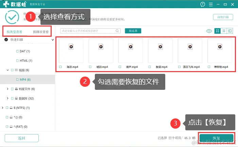Switch to grid thumbnail view
Image resolution: width=238 pixels, height=147 pixels.
point(218,31)
